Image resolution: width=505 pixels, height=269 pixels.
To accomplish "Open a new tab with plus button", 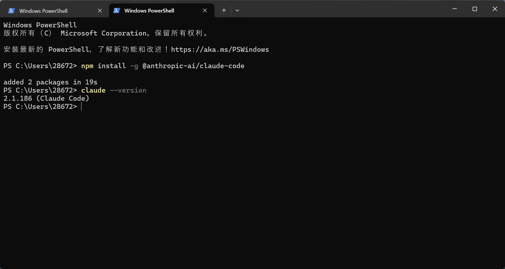I will click(x=224, y=10).
